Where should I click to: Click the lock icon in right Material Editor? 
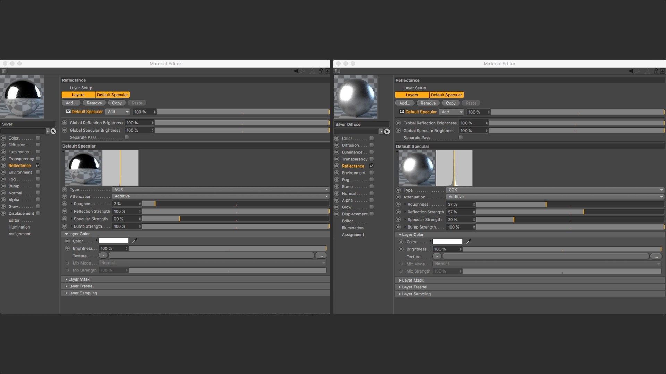[656, 71]
